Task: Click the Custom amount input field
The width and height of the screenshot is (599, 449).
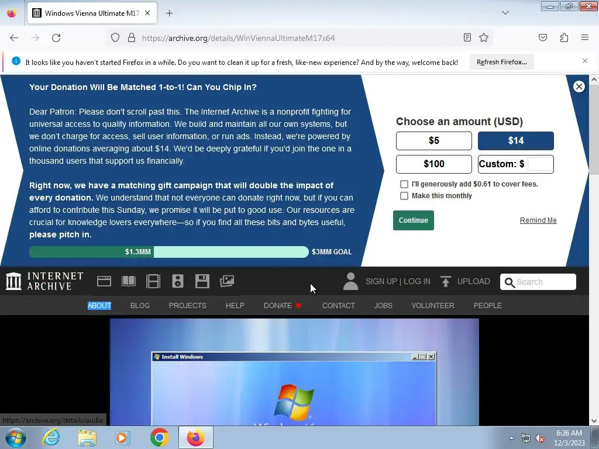Action: click(540, 164)
